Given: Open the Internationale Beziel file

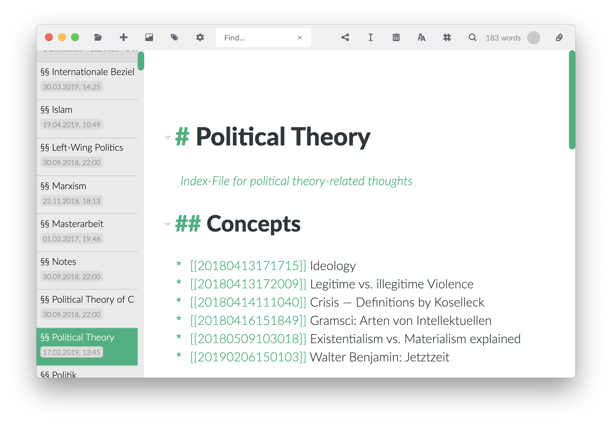Looking at the screenshot, I should pyautogui.click(x=87, y=81).
